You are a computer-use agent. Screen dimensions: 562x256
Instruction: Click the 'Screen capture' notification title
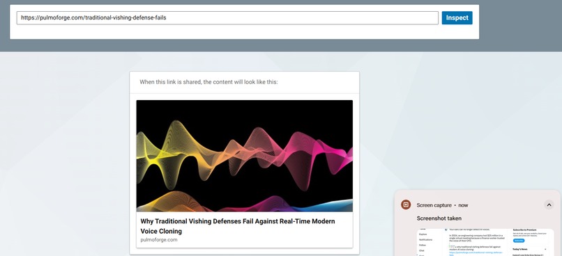[434, 205]
